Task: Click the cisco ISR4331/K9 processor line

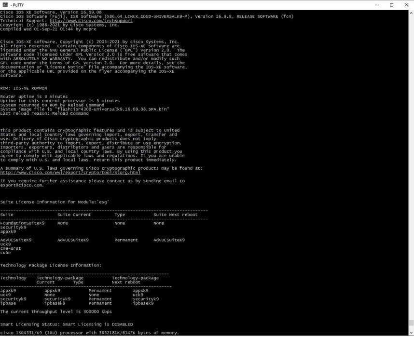Action: (x=89, y=333)
